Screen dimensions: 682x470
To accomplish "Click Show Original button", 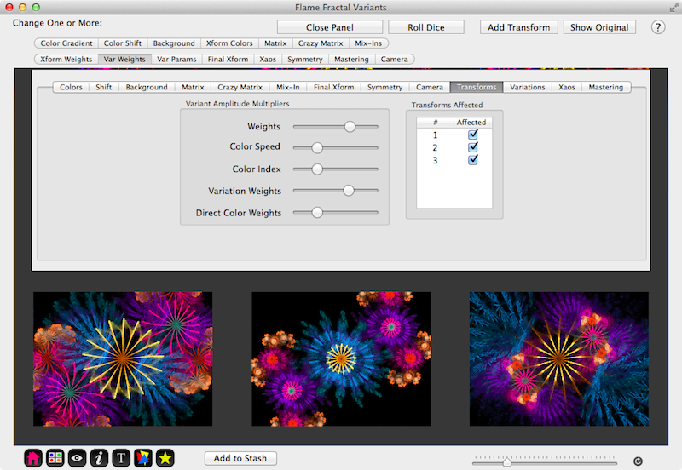I will click(x=599, y=27).
